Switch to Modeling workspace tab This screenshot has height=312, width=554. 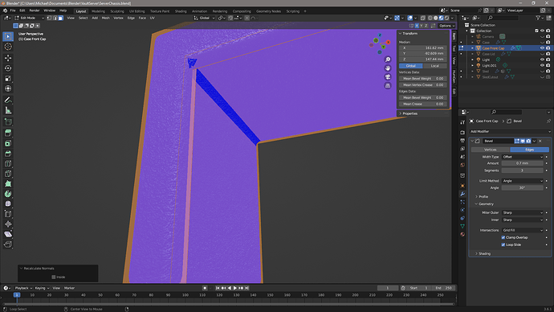click(x=98, y=11)
